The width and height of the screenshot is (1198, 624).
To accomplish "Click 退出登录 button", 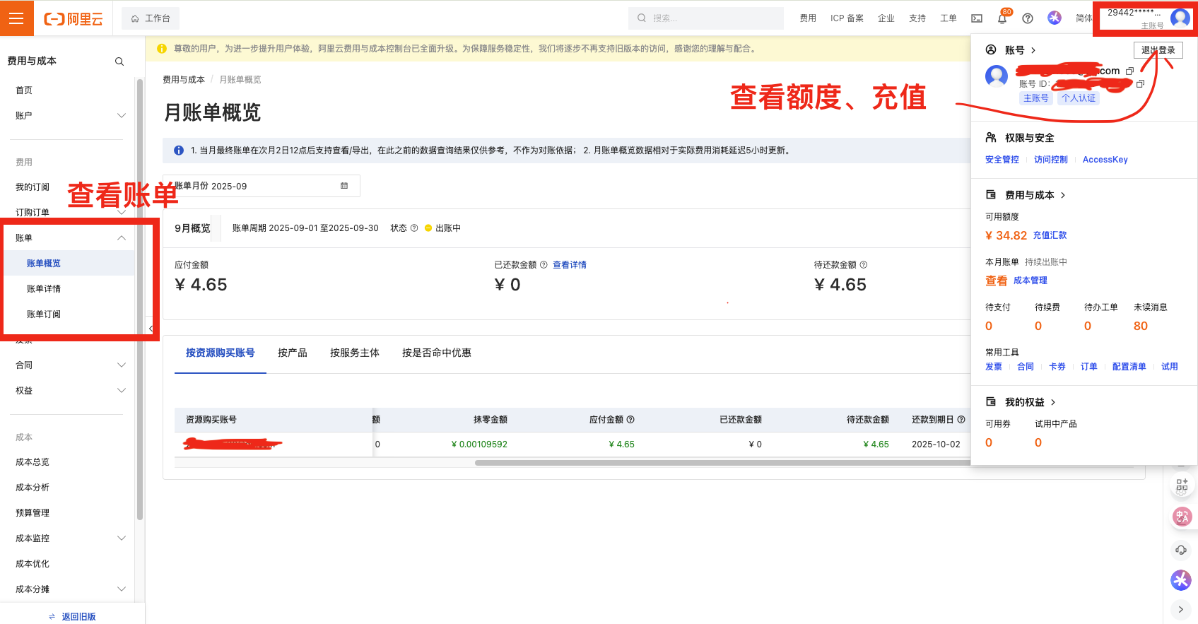I will point(1158,50).
